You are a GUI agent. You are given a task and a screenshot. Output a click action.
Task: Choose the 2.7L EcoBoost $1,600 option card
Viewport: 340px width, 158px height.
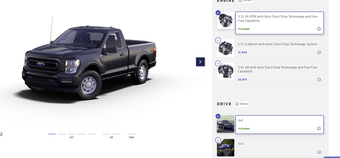click(279, 48)
